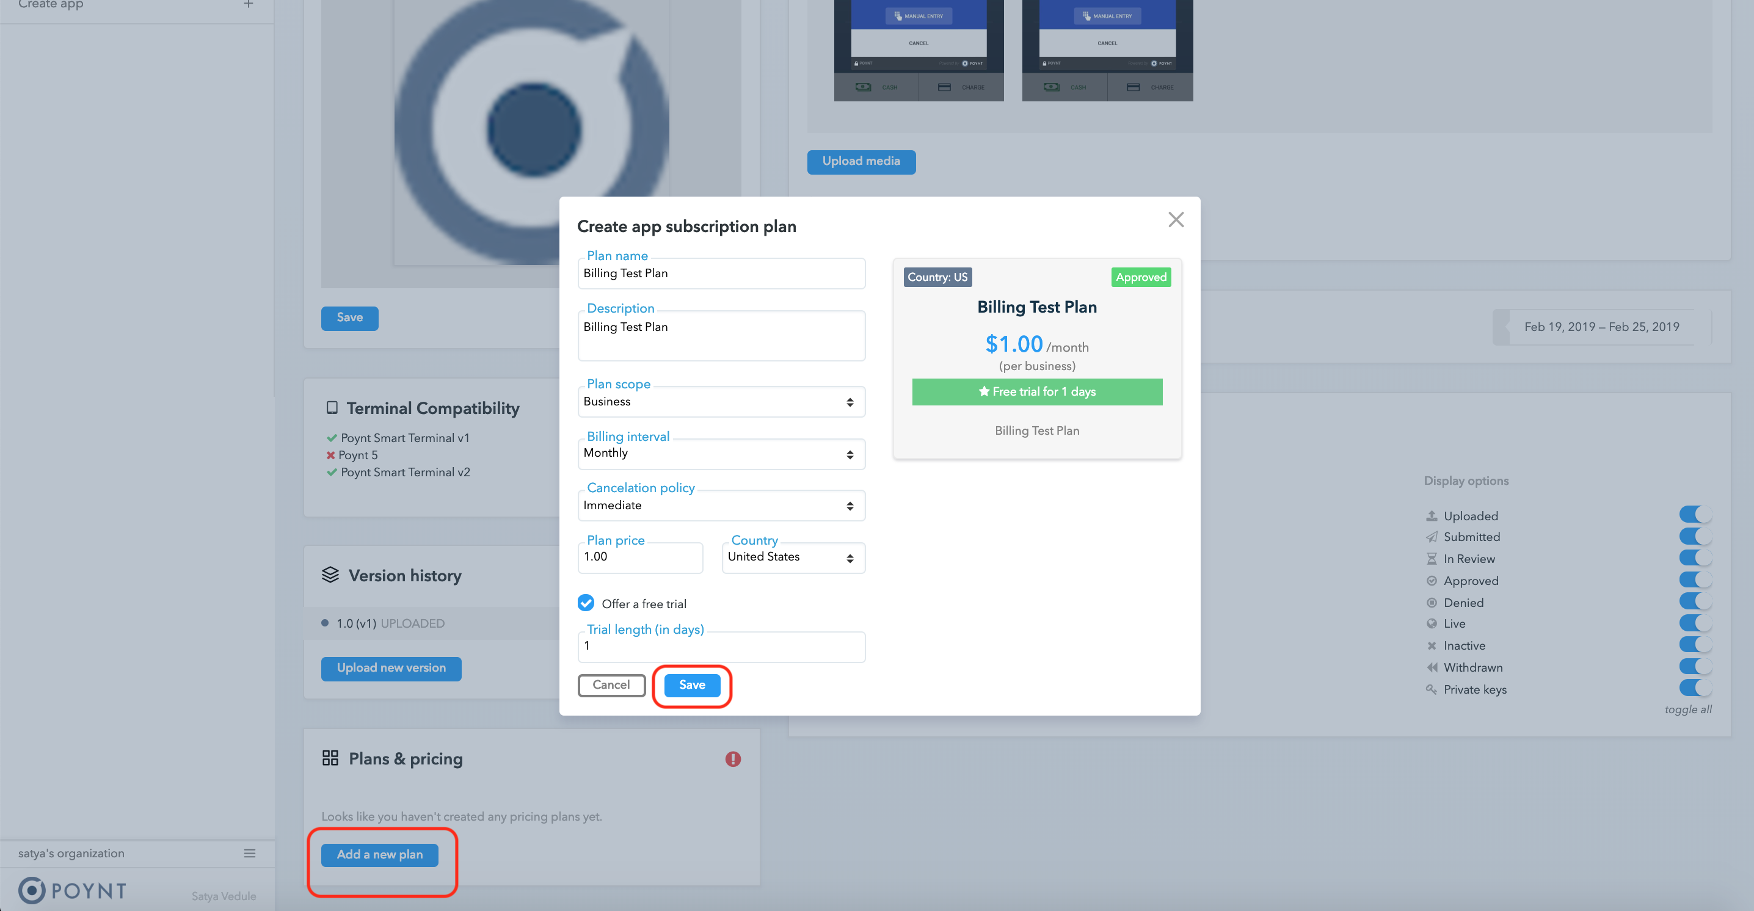Click the Terminal Compatibility tablet icon
This screenshot has width=1754, height=911.
click(329, 407)
